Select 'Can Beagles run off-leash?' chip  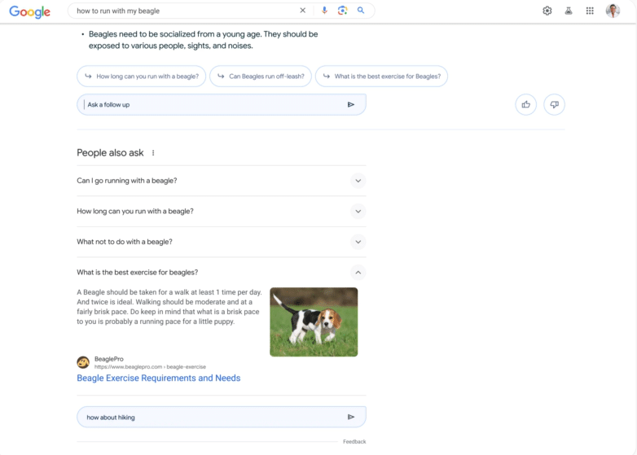click(x=261, y=77)
